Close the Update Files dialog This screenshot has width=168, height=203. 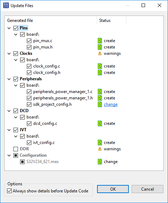coord(160,5)
